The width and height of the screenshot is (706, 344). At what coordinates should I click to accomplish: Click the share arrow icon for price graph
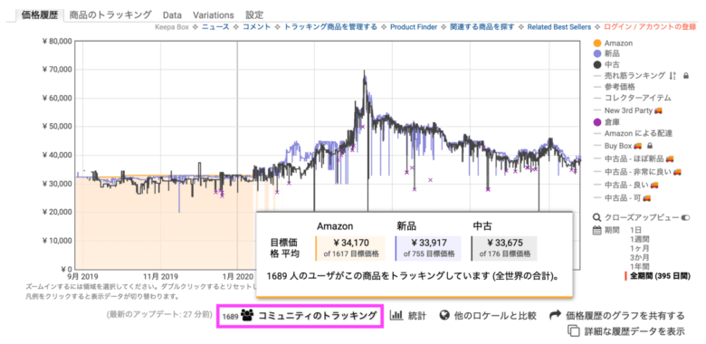coord(555,315)
